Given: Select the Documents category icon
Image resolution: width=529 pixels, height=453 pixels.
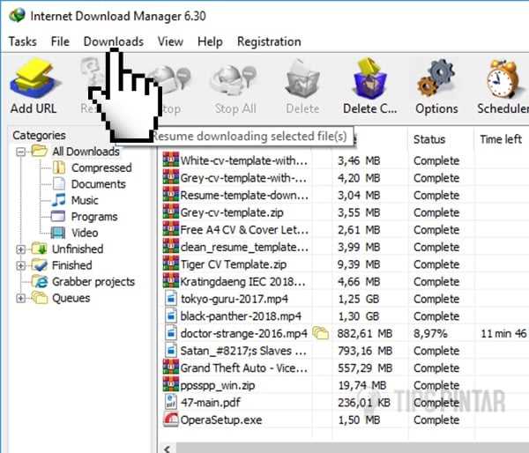Looking at the screenshot, I should (59, 184).
